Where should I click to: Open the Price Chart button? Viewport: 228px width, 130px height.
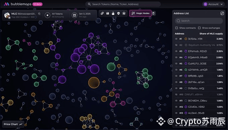click(13, 124)
